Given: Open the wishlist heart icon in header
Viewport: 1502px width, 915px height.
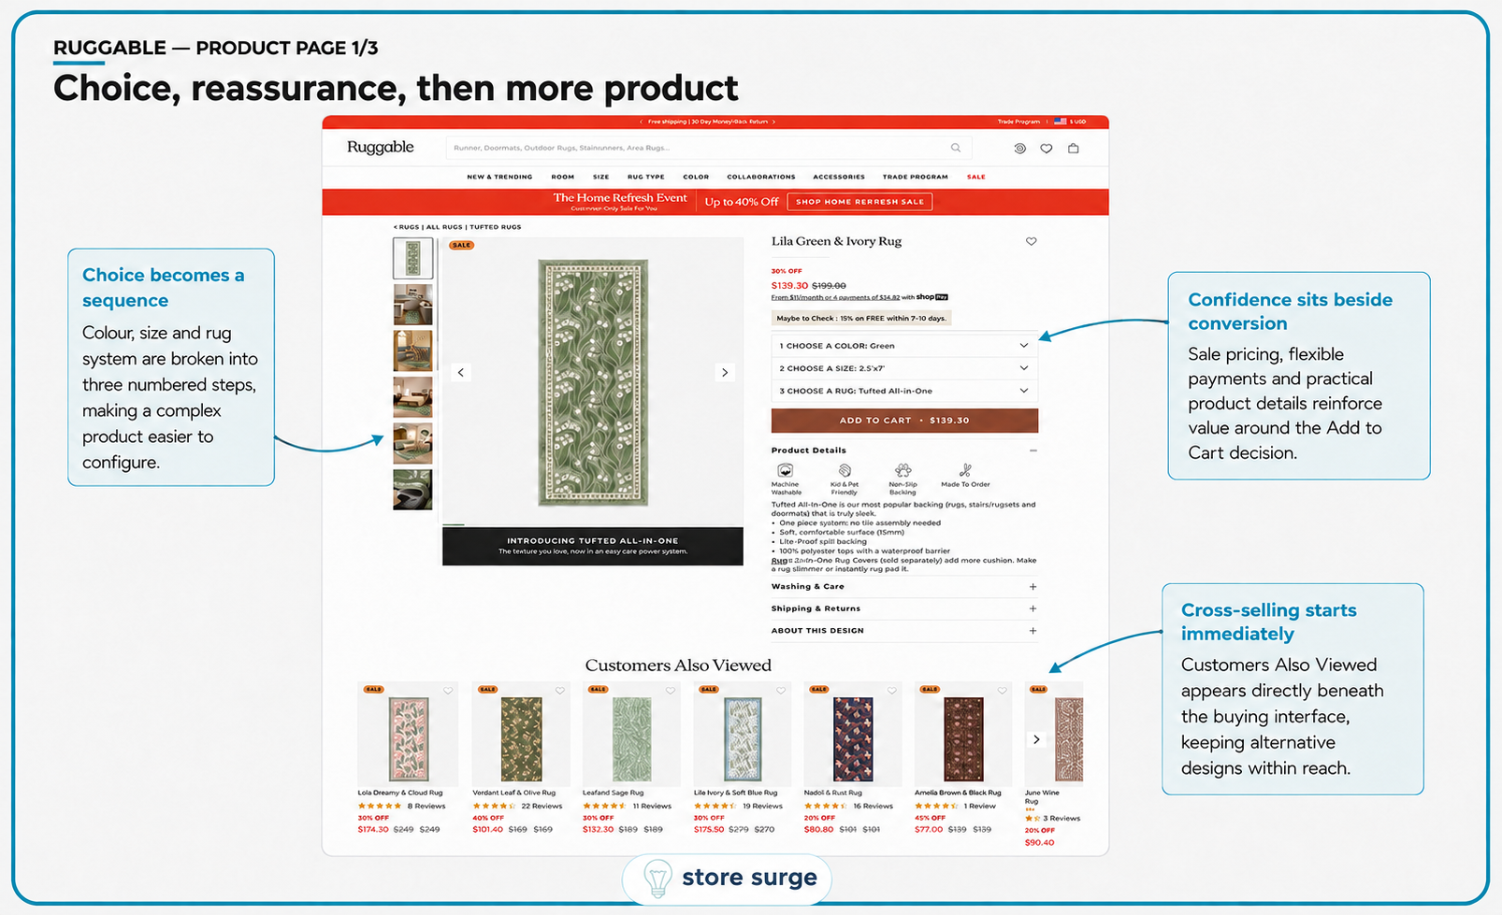Looking at the screenshot, I should [x=1047, y=149].
